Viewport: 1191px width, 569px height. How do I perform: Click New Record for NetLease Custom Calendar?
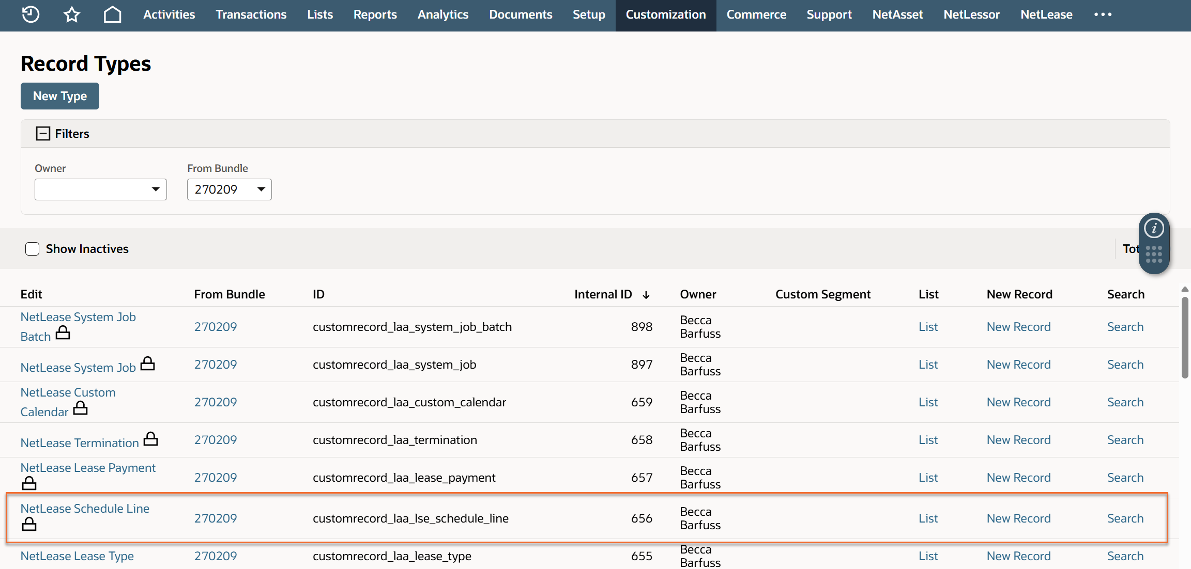(1018, 402)
